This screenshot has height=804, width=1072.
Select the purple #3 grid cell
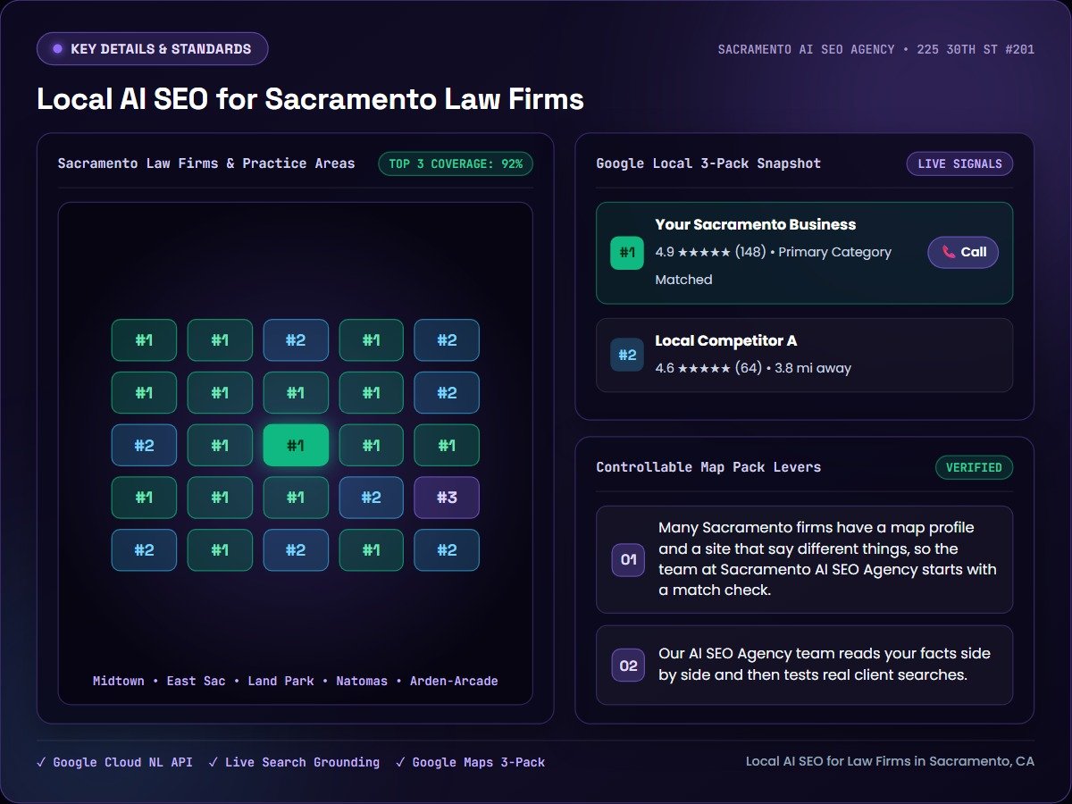click(447, 498)
